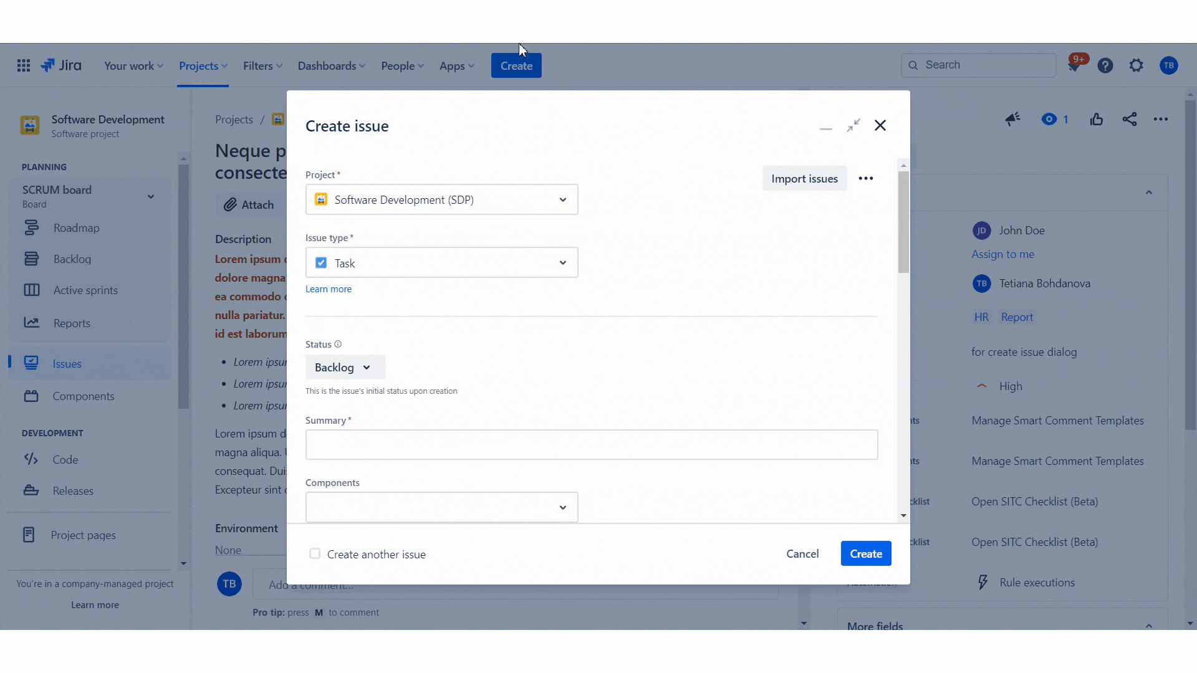Open the help question mark icon
The height and width of the screenshot is (673, 1197).
[x=1105, y=65]
